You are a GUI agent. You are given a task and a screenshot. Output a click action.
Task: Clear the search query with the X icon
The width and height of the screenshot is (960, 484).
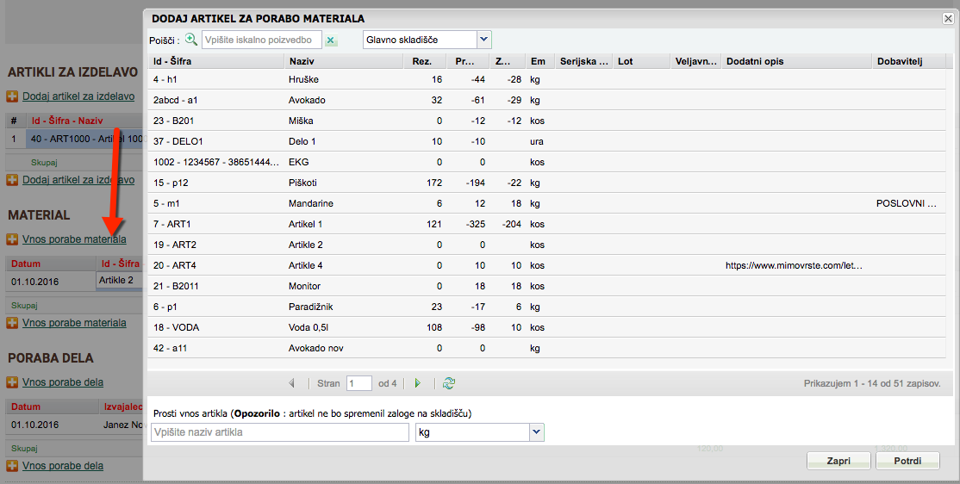pos(331,40)
